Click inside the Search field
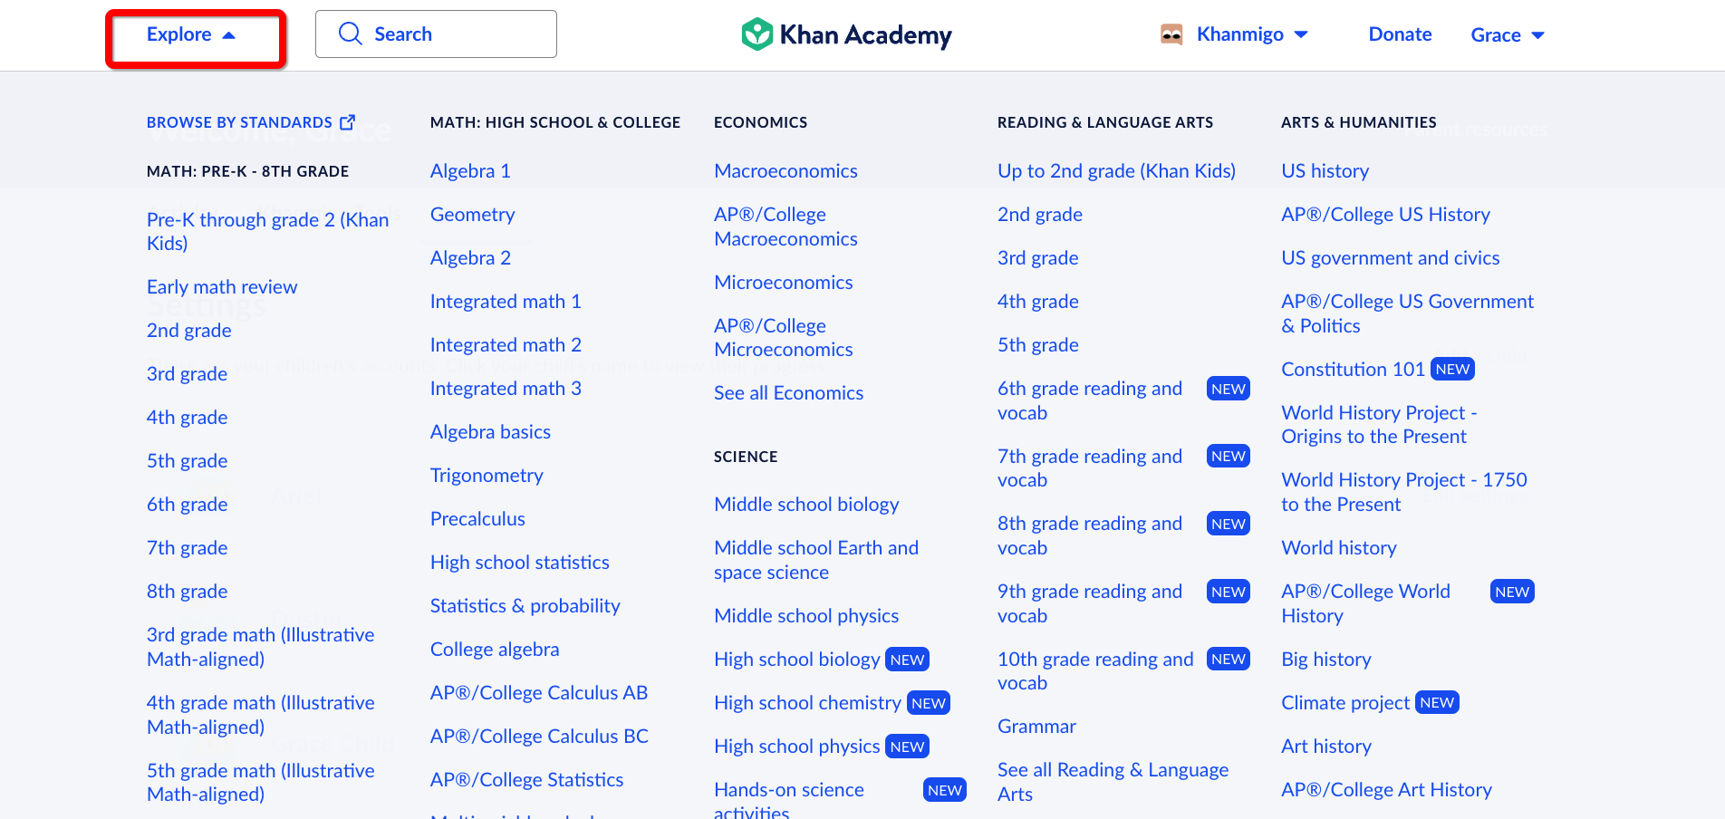 pos(436,34)
